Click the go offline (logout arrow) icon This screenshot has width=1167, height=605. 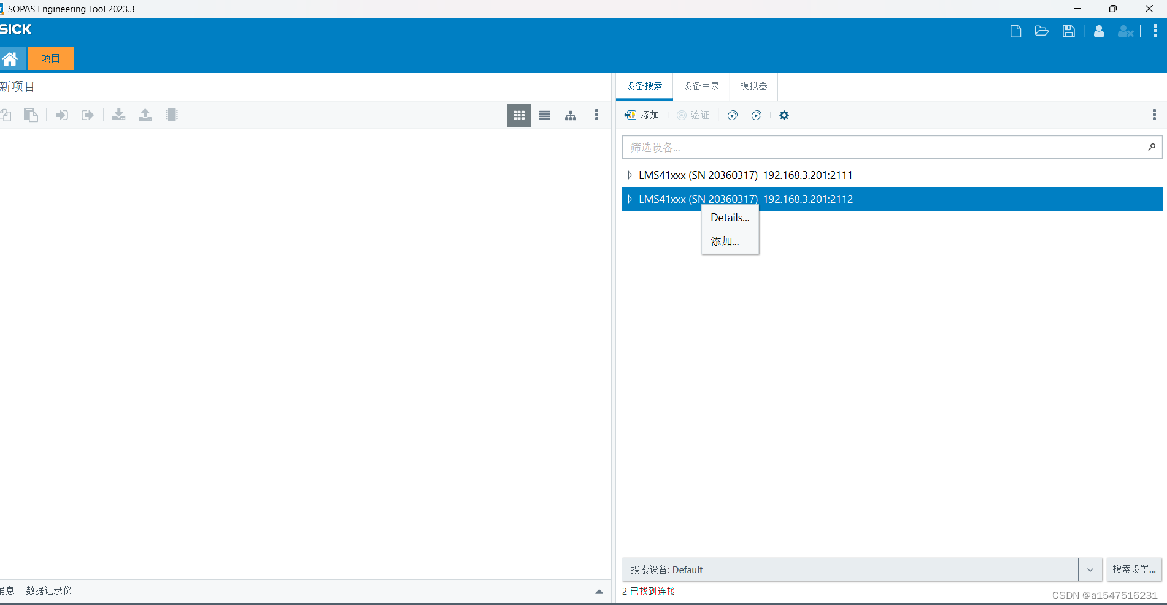pos(88,115)
